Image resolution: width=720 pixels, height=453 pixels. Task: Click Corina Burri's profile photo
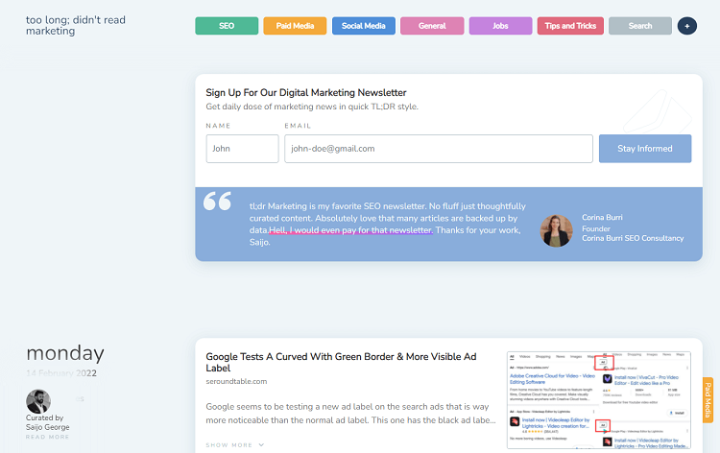click(556, 231)
